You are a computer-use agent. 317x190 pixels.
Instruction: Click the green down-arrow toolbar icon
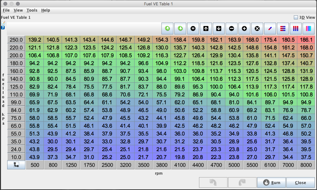(180, 28)
